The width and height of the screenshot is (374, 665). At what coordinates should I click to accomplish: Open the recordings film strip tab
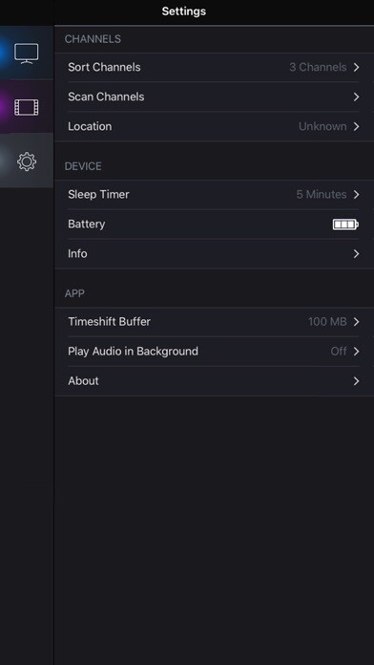27,107
